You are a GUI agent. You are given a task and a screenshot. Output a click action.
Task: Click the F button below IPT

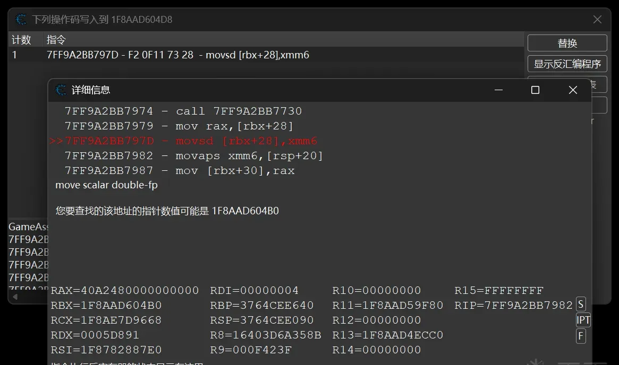point(581,336)
